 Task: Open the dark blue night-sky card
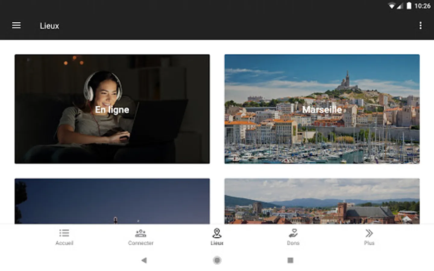pos(112,201)
